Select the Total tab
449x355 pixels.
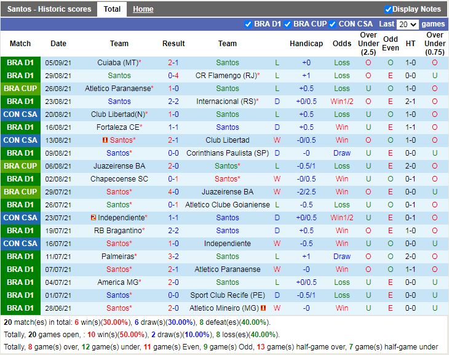point(112,9)
